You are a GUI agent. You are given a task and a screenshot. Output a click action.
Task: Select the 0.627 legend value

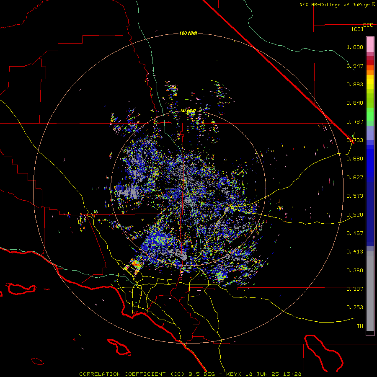[355, 178]
